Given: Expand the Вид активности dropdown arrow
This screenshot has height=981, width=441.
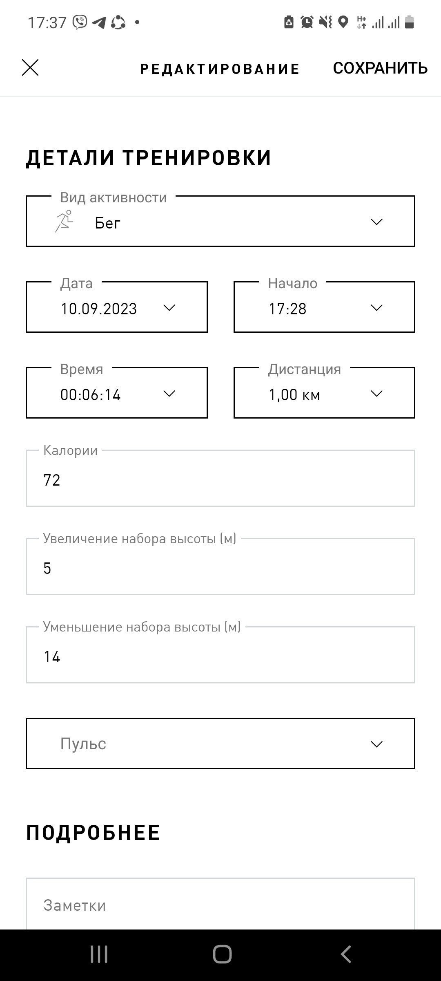Looking at the screenshot, I should click(376, 222).
